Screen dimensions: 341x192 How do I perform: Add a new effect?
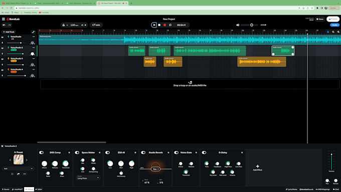(x=257, y=167)
